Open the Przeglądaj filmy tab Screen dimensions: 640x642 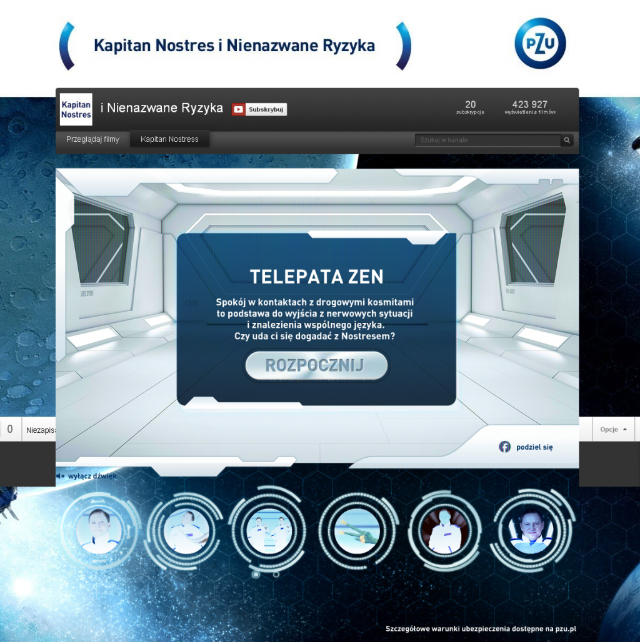92,139
